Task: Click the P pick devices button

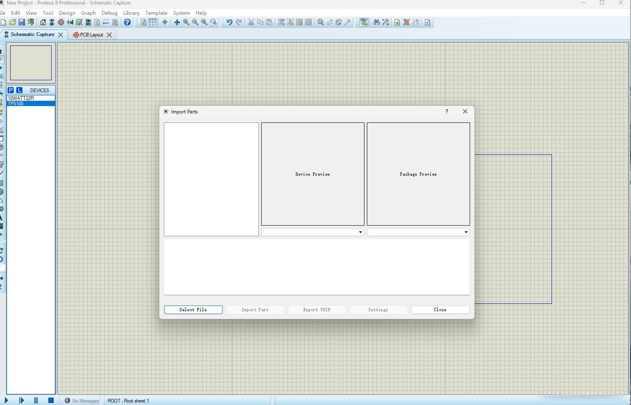Action: [11, 90]
